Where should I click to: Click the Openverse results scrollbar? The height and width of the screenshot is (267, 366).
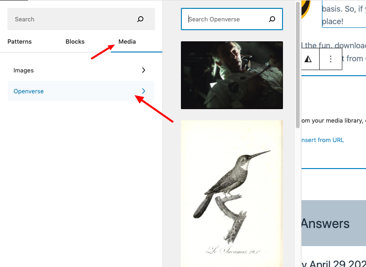coord(298,65)
